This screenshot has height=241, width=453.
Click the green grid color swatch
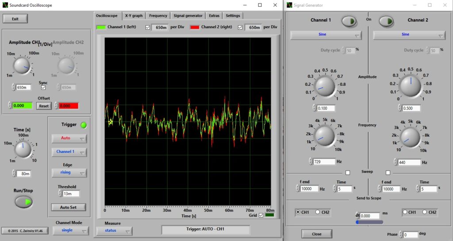(x=269, y=215)
